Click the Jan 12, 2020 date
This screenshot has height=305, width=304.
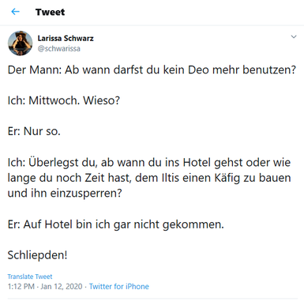click(62, 286)
